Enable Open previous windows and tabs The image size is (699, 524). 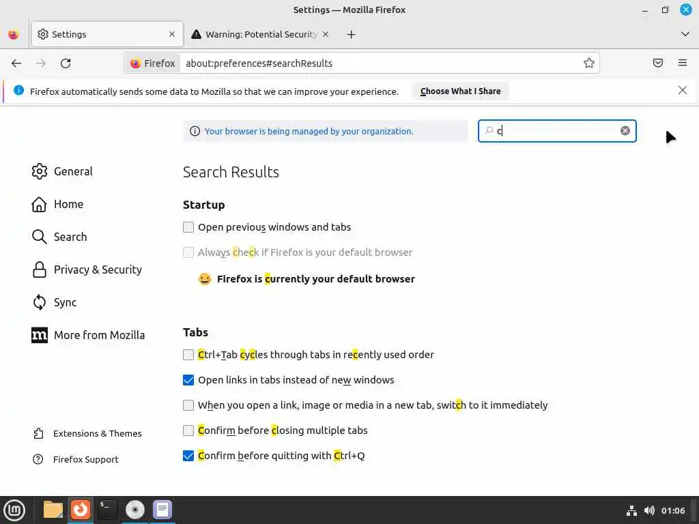click(188, 227)
